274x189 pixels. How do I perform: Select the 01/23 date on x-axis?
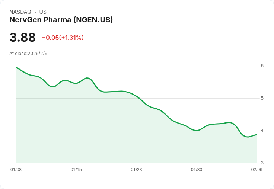pos(136,170)
